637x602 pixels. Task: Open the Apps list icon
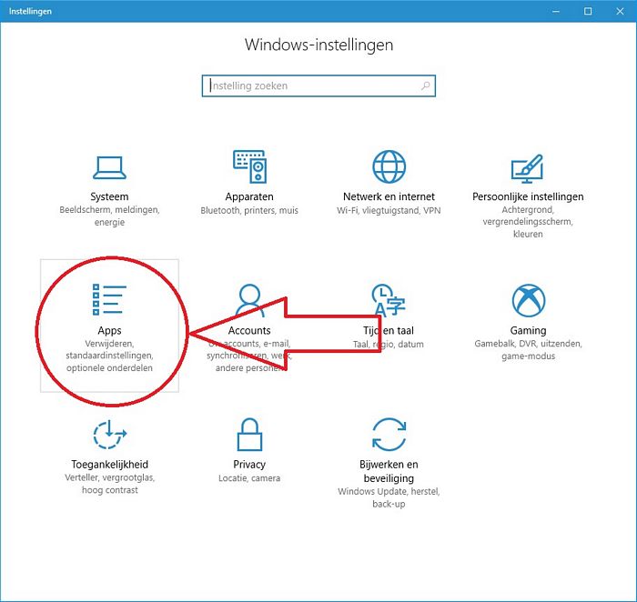coord(109,299)
